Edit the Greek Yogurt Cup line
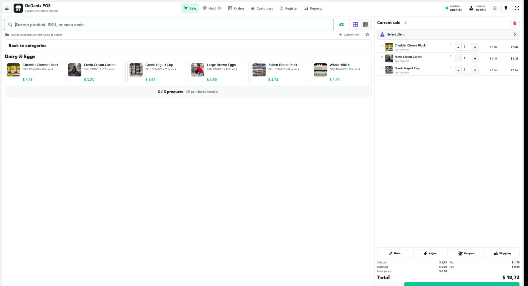Image resolution: width=528 pixels, height=286 pixels. (450, 67)
